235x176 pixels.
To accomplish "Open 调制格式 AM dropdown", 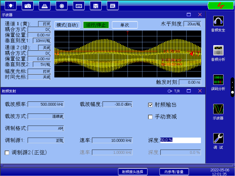I will 46,128.
